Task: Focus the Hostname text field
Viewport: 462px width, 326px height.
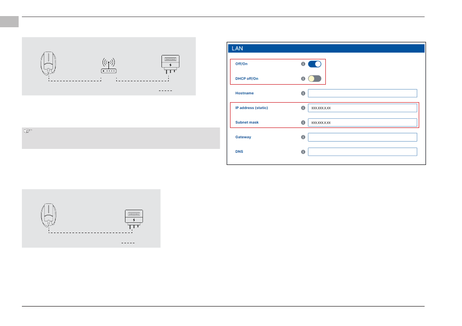Action: click(x=362, y=93)
